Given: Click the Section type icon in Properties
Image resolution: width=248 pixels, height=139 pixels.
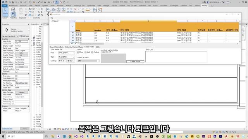Looking at the screenshot, I should pos(6,30).
